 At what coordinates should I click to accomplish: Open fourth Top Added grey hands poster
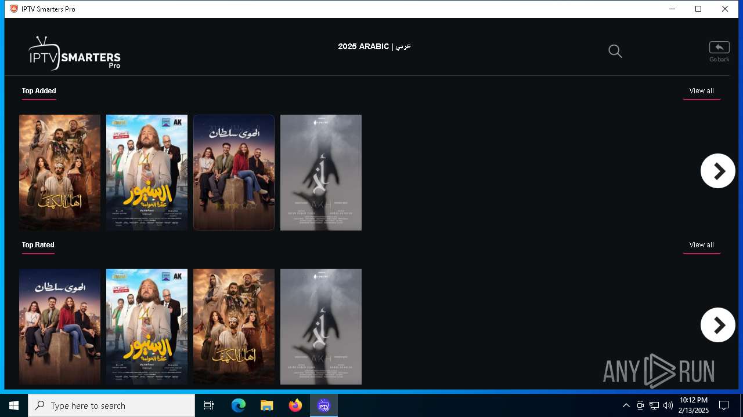pyautogui.click(x=321, y=173)
